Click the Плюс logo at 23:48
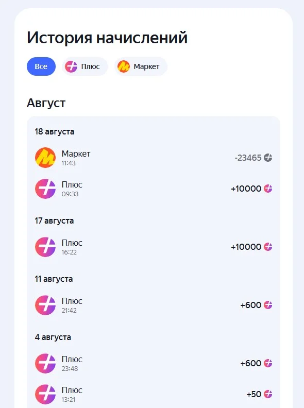 [x=45, y=364]
